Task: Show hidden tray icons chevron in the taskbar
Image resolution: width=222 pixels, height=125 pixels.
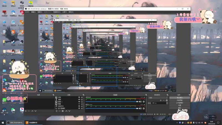Action: point(177,122)
